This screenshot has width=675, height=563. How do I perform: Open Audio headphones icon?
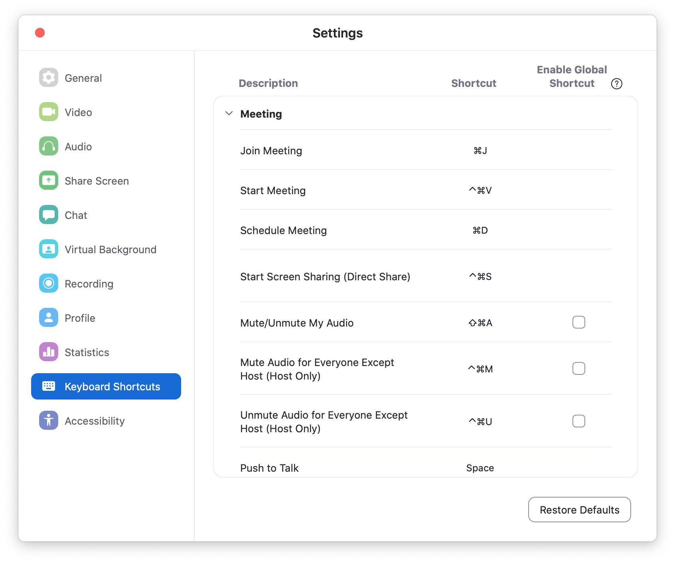coord(49,146)
